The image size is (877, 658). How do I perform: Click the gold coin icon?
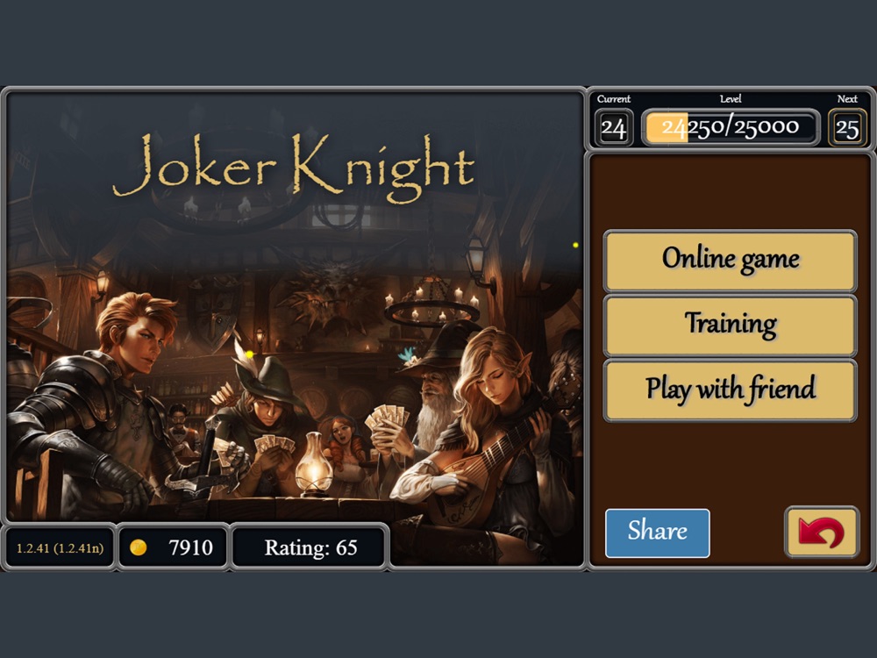(x=139, y=547)
